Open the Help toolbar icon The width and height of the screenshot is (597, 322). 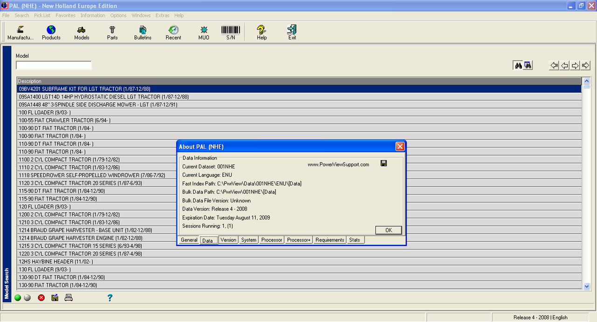[x=262, y=33]
